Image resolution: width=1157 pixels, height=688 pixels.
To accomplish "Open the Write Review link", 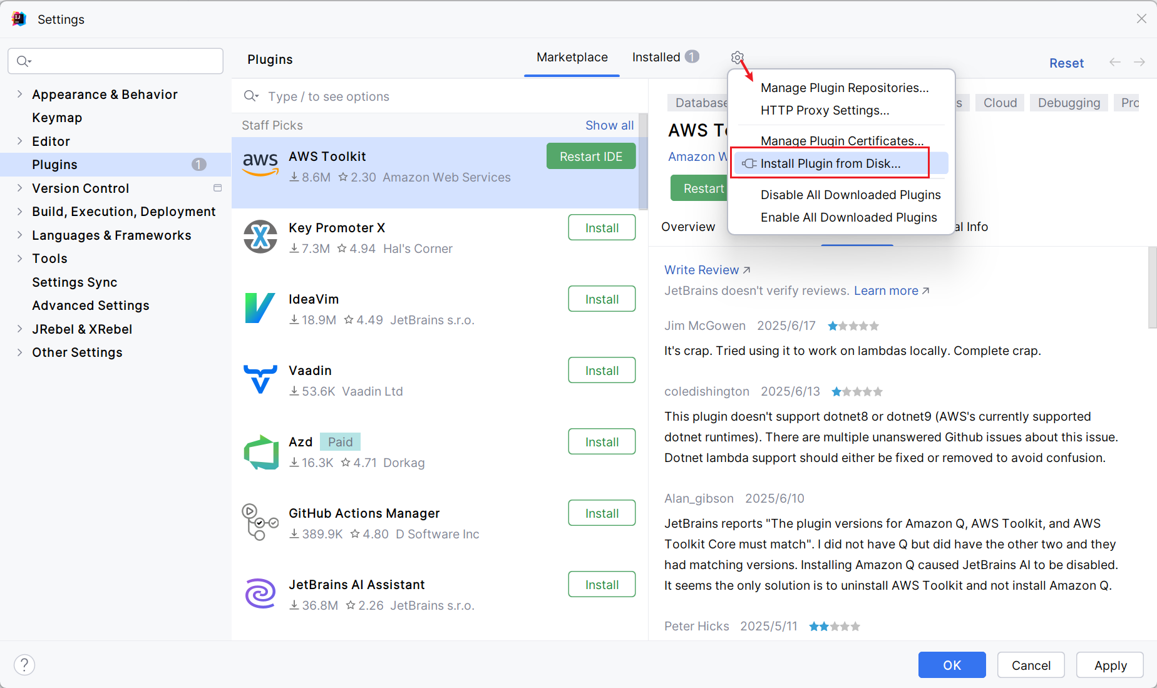I will (707, 270).
